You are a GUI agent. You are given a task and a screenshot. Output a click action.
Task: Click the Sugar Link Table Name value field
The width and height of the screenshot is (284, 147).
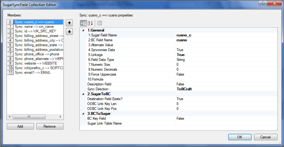click(x=226, y=123)
